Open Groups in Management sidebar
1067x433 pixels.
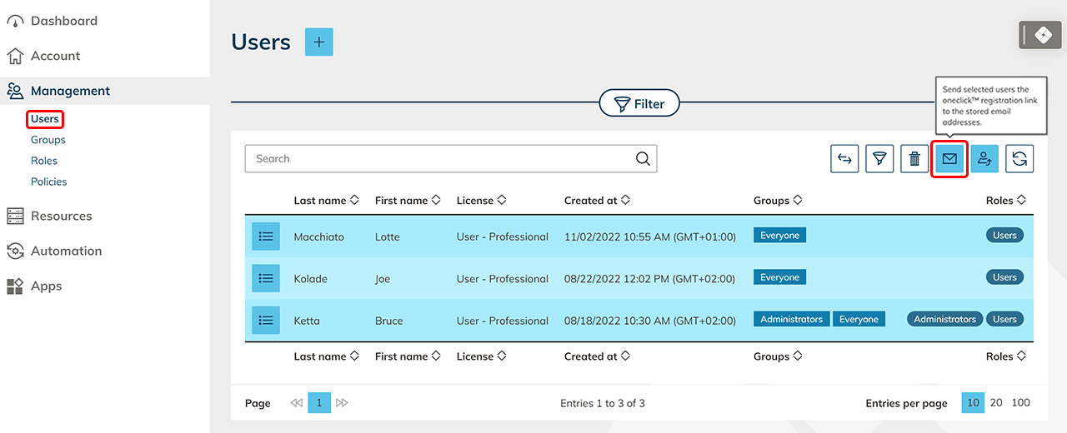(48, 140)
